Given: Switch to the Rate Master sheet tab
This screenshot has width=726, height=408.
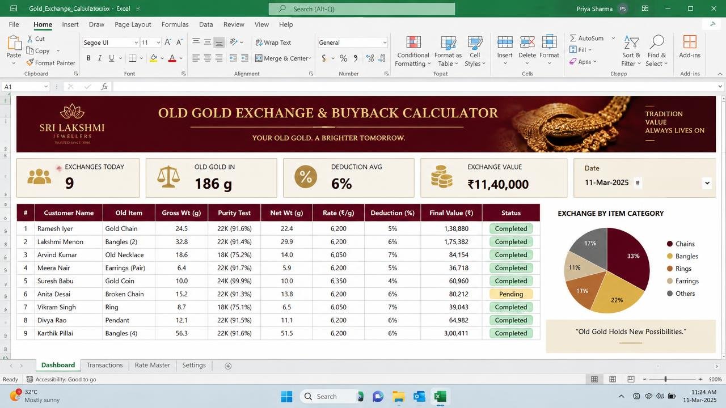Looking at the screenshot, I should coord(152,365).
